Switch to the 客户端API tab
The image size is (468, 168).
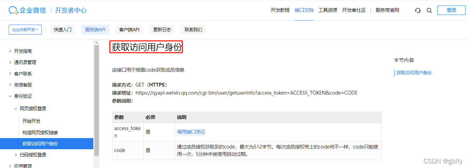pos(129,30)
